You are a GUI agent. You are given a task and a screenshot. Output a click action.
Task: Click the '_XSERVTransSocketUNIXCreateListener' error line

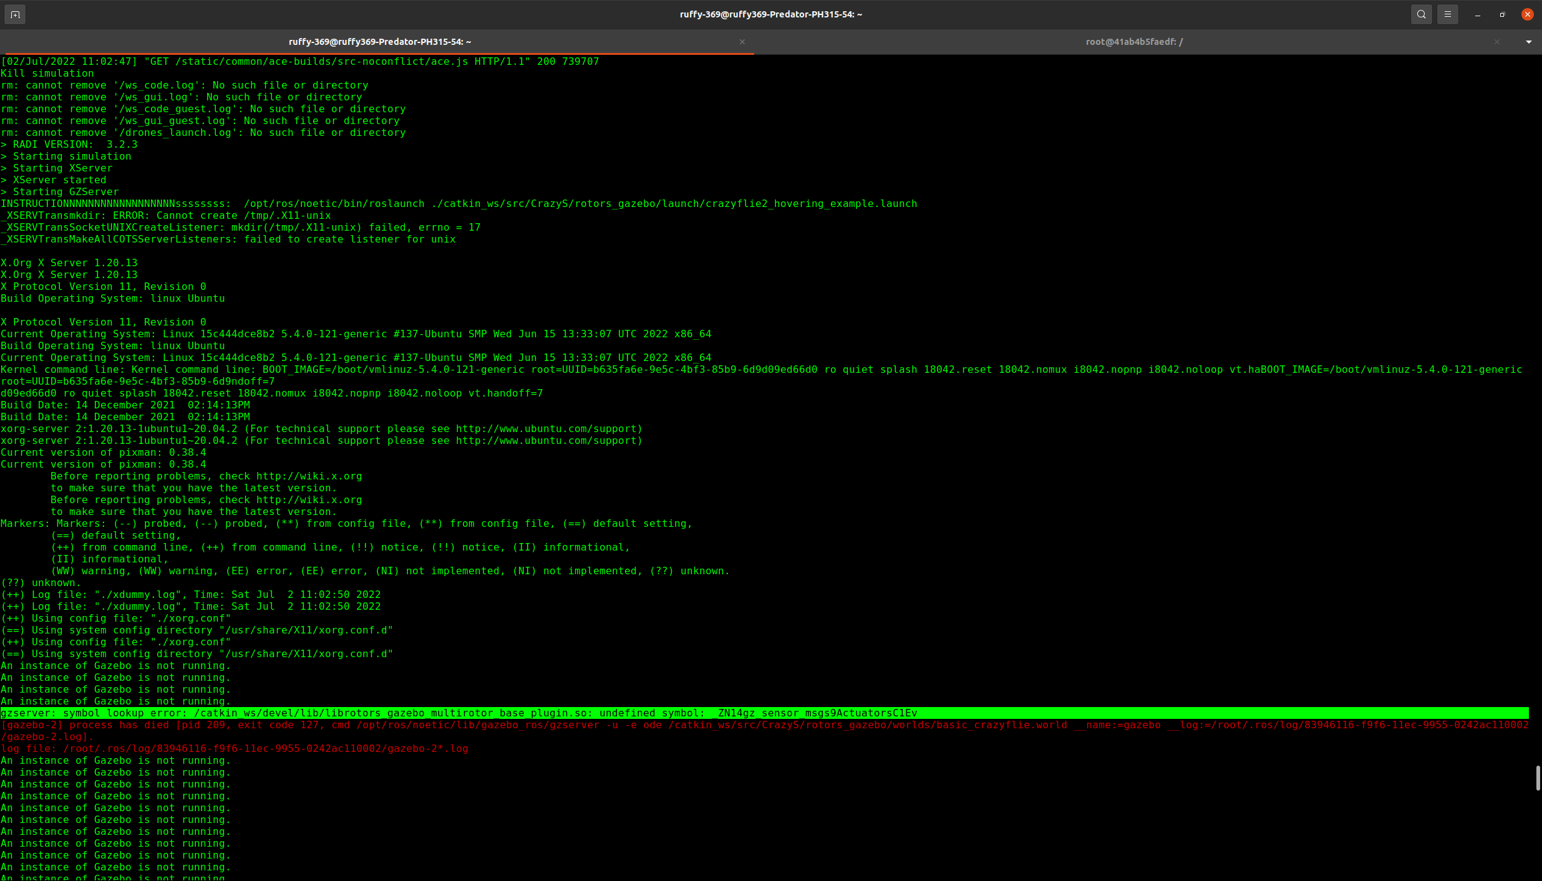point(241,227)
